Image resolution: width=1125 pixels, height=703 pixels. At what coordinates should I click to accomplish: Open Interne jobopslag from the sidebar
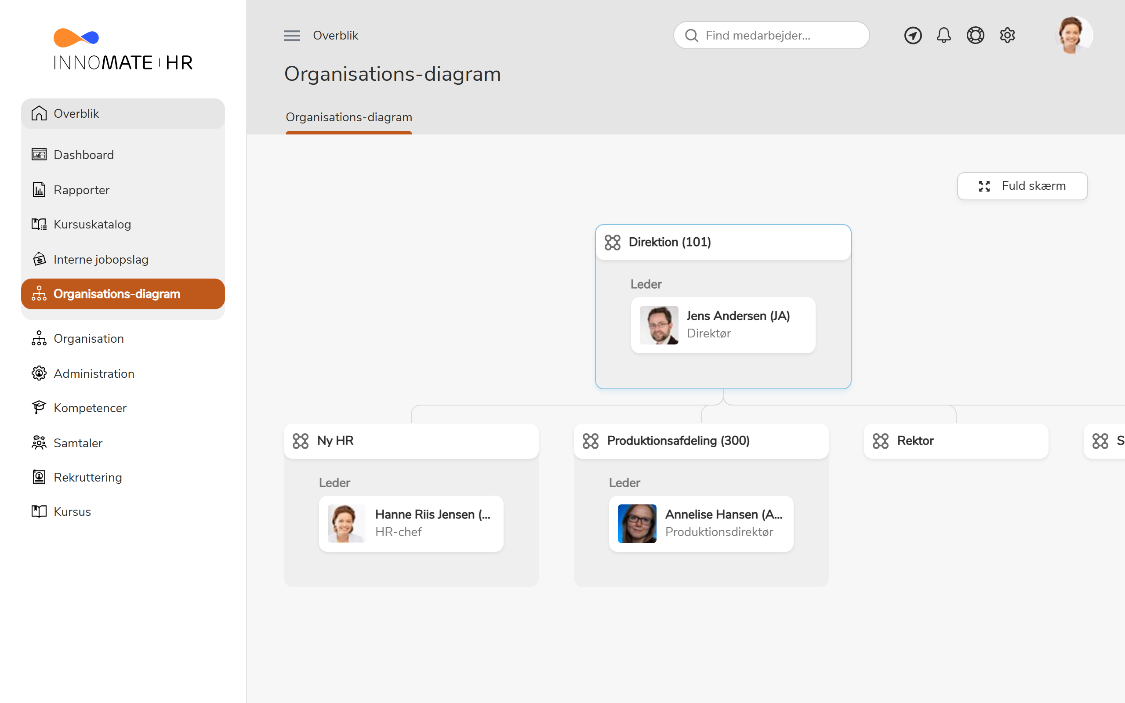click(x=123, y=259)
